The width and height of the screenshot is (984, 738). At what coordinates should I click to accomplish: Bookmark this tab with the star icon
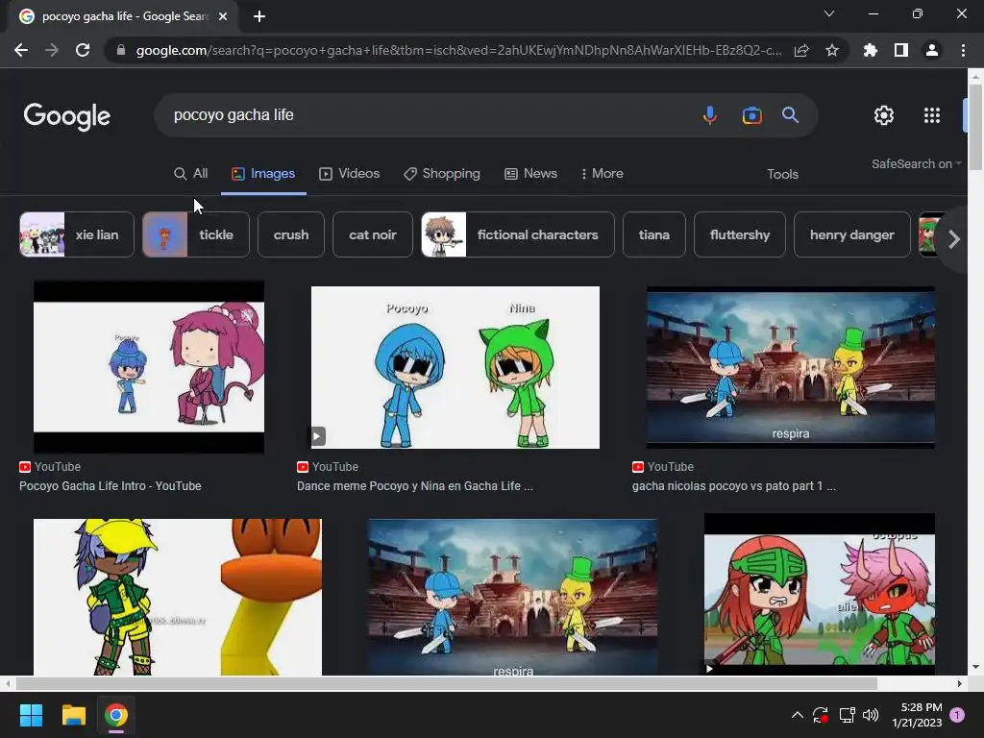tap(832, 50)
